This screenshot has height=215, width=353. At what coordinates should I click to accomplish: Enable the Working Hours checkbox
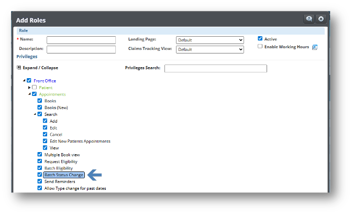260,47
